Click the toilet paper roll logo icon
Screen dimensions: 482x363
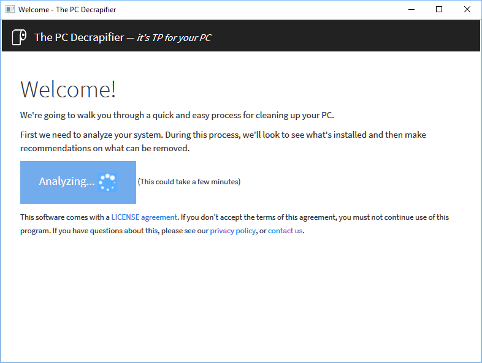(x=20, y=37)
